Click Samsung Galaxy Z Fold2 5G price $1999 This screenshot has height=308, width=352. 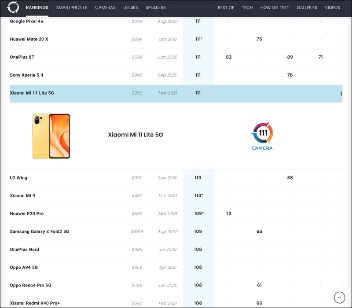(x=137, y=231)
